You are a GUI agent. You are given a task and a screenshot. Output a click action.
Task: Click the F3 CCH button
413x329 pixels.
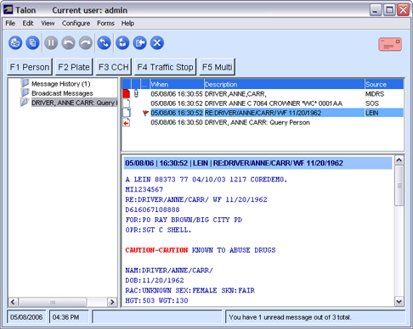pos(114,67)
